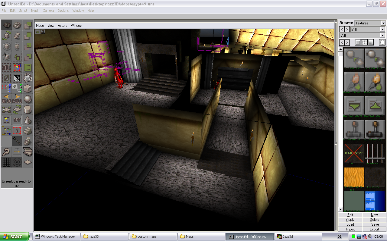
Task: Select the cylinder brush builder
Action: coord(28,110)
